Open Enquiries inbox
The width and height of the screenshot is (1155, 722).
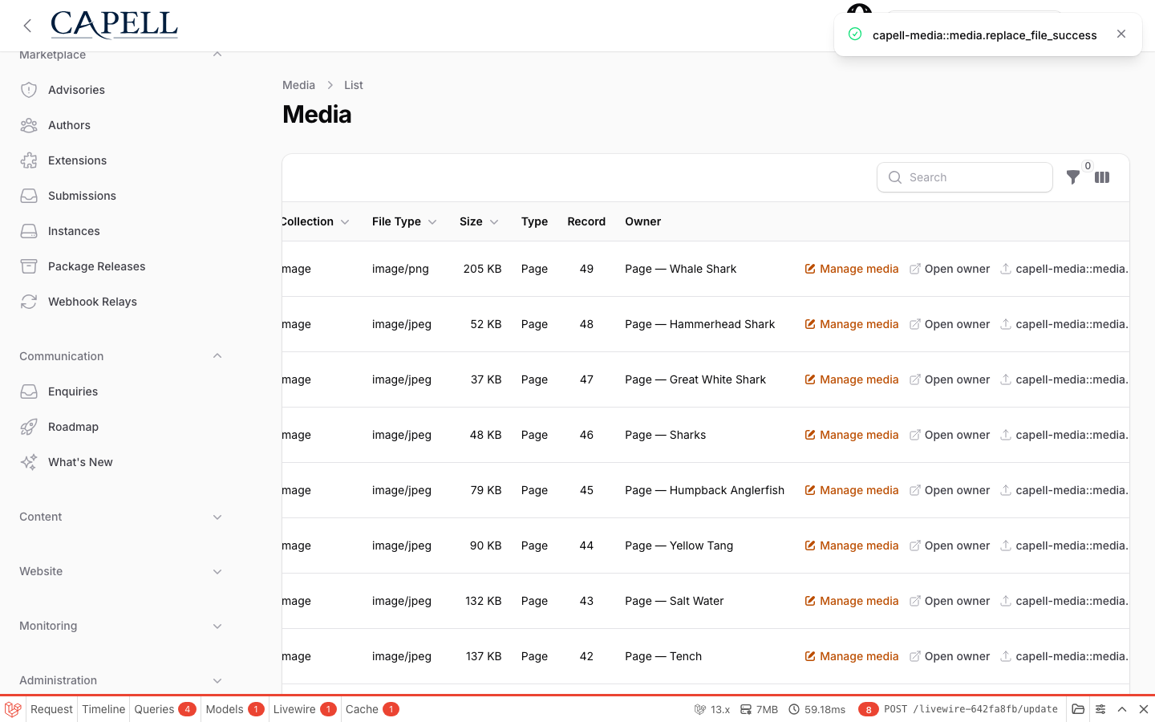click(x=73, y=391)
